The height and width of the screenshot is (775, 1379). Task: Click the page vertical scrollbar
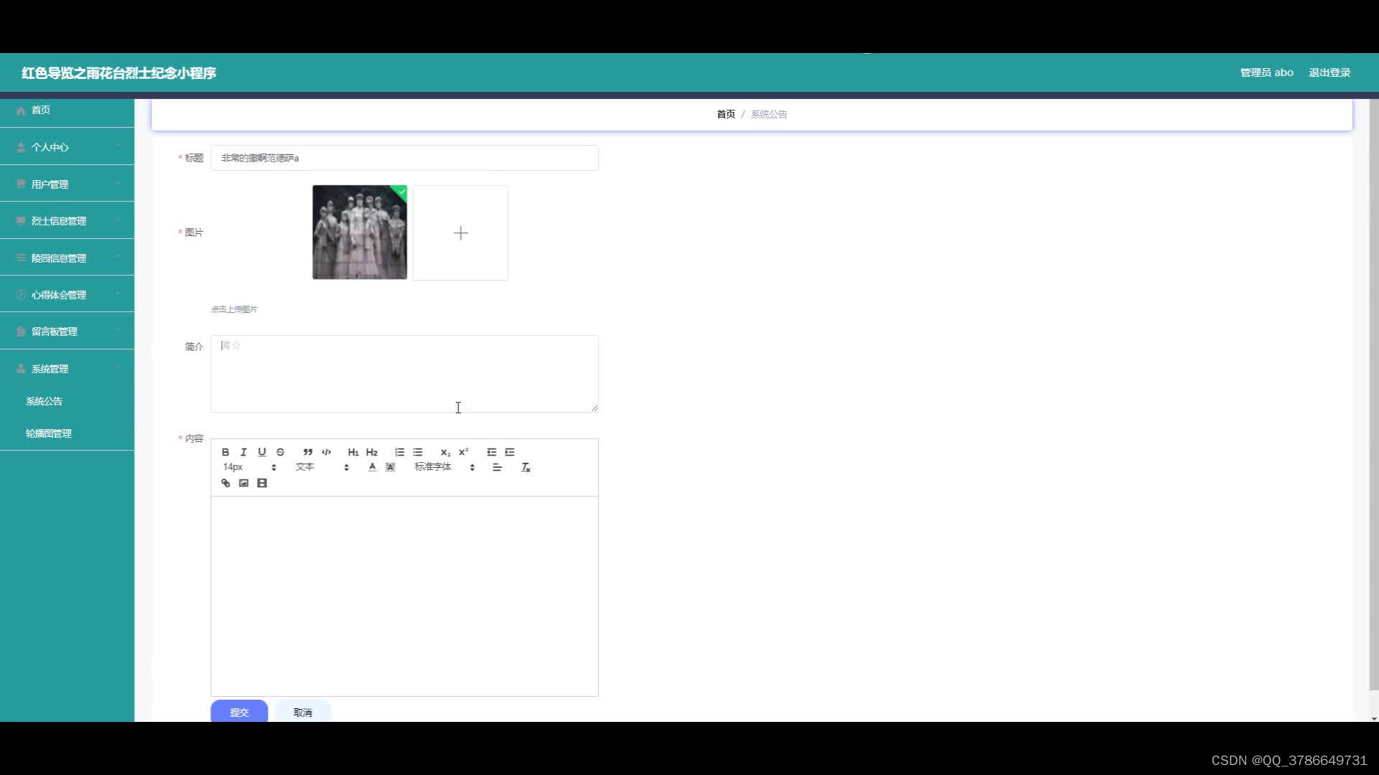click(1373, 395)
